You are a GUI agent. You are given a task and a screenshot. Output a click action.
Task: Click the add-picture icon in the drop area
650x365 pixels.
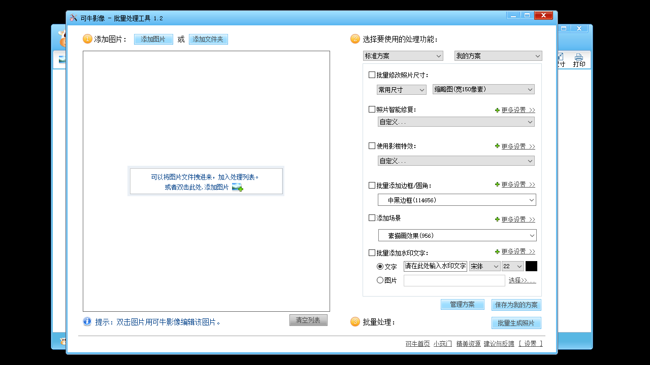point(237,188)
